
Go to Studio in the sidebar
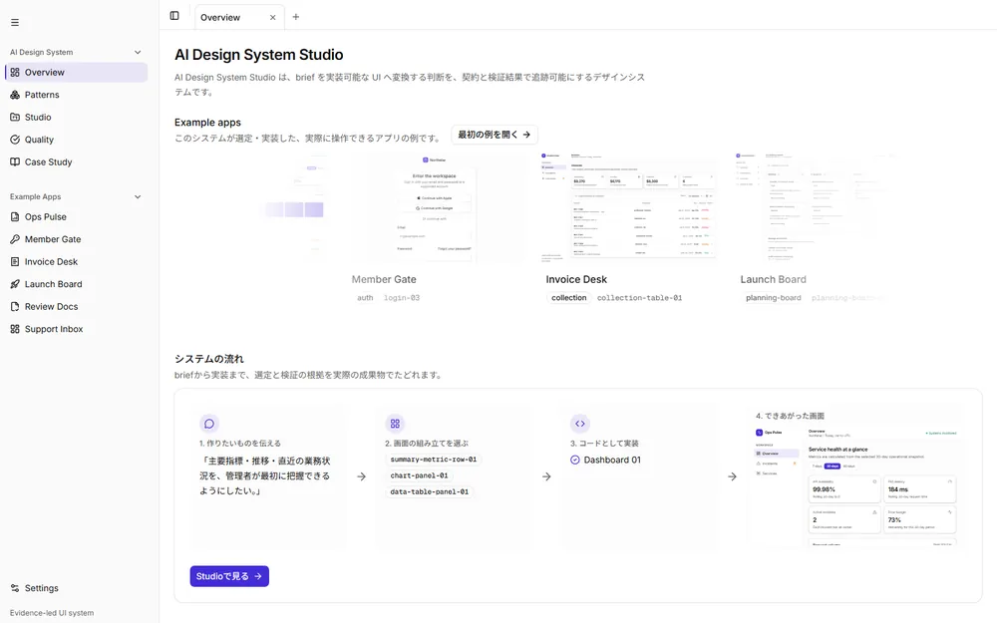[77, 117]
